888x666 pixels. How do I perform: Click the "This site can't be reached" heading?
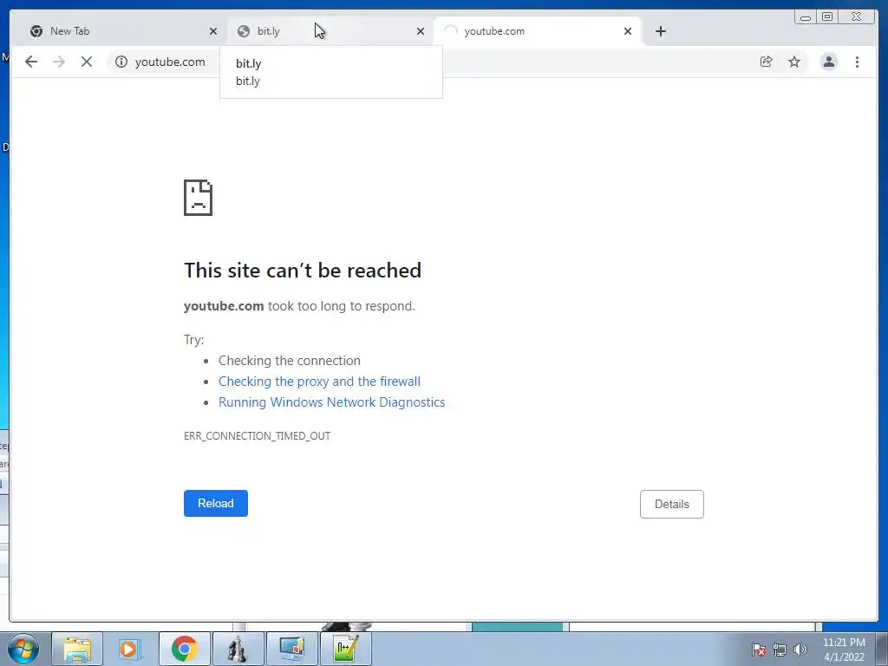pos(303,271)
